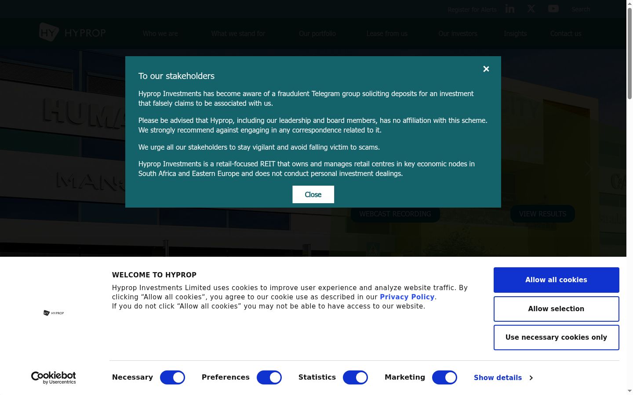
Task: Expand Show details for cookies
Action: (503, 377)
